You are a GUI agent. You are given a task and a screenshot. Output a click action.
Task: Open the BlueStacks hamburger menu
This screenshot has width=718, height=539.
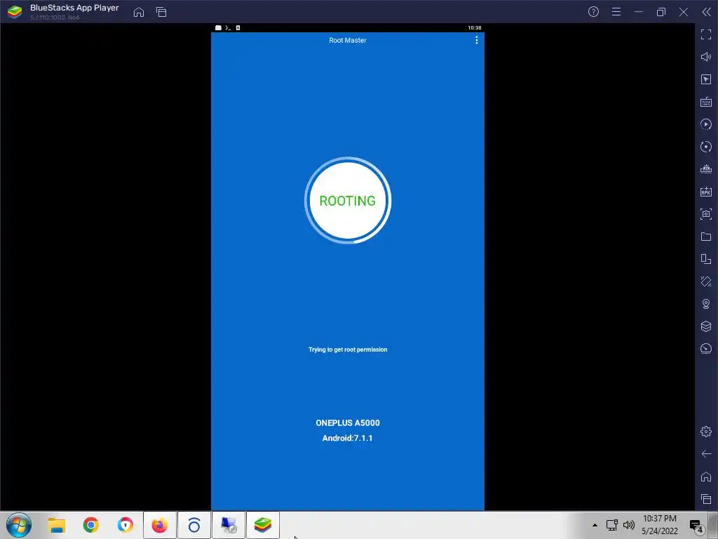tap(616, 12)
